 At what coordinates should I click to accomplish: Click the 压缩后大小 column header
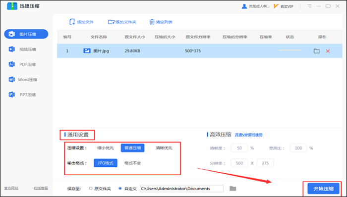pyautogui.click(x=165, y=37)
